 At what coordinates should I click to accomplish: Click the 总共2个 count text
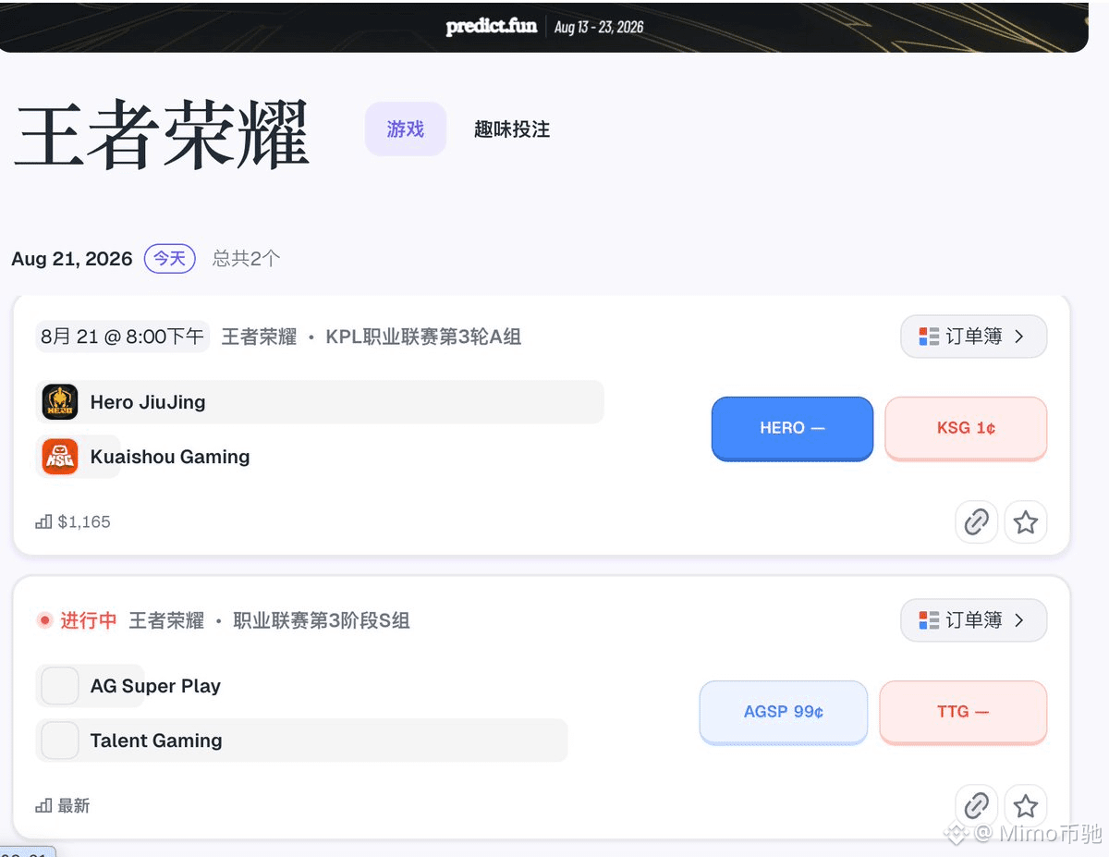point(246,259)
